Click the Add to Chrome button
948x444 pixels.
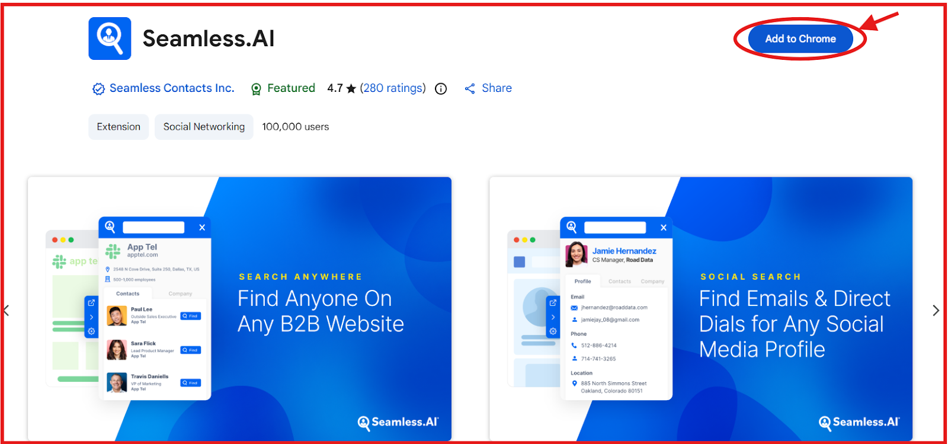click(800, 39)
